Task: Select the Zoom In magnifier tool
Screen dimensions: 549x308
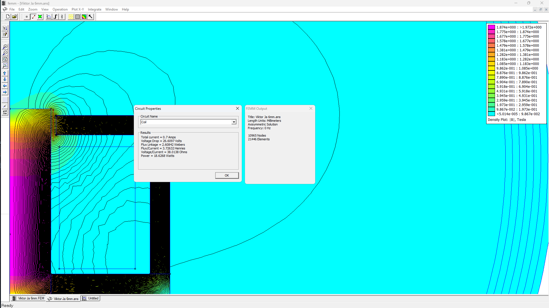Action: coord(5,46)
